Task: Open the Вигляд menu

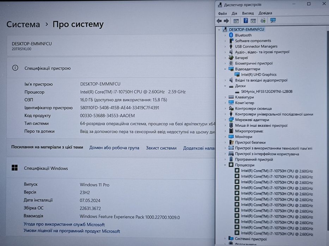Action: [x=248, y=13]
